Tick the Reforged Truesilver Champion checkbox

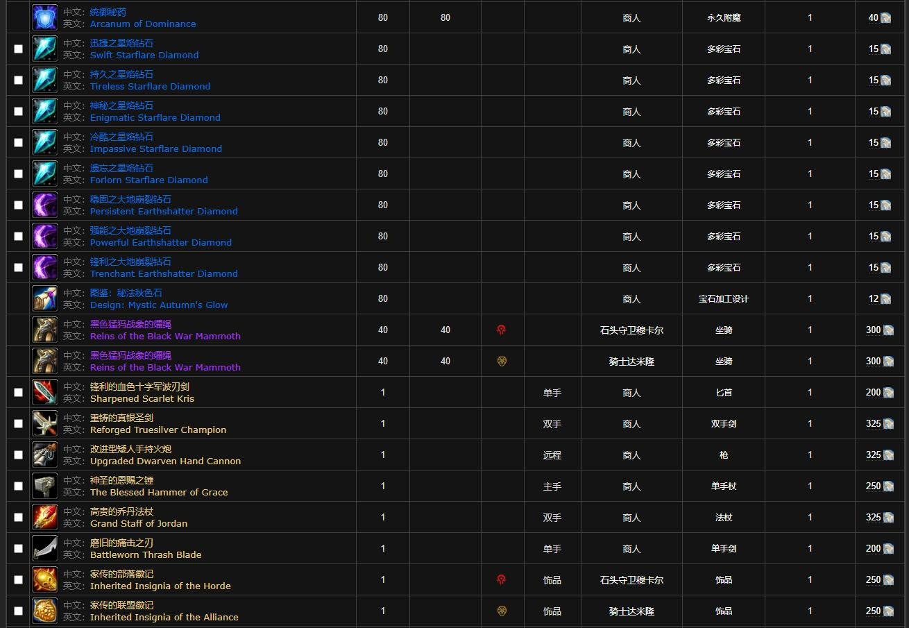[18, 424]
